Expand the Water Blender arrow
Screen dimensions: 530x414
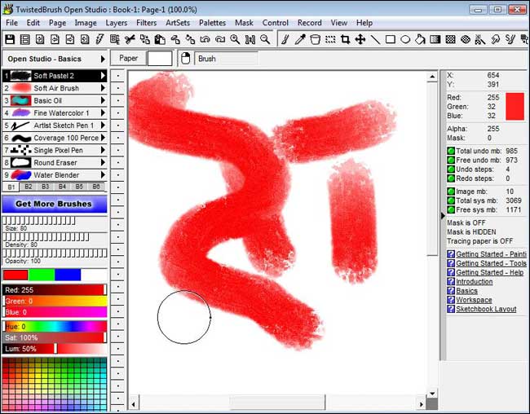coord(103,174)
